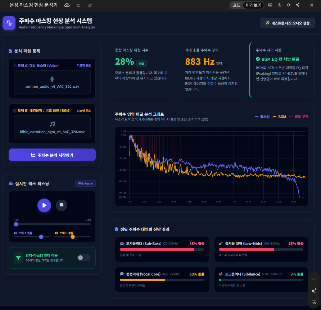
Task: Click speaker icon next to 트랙 B 볼륨
Action: click(56, 233)
